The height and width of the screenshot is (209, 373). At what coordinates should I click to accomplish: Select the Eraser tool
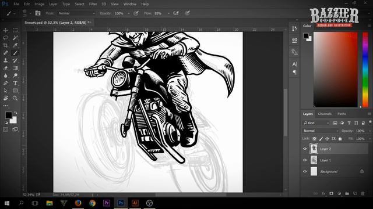coord(5,68)
